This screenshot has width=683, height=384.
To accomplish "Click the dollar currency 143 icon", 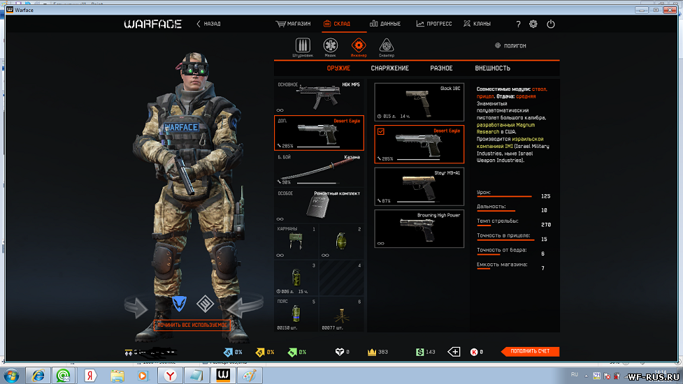I will tap(420, 352).
